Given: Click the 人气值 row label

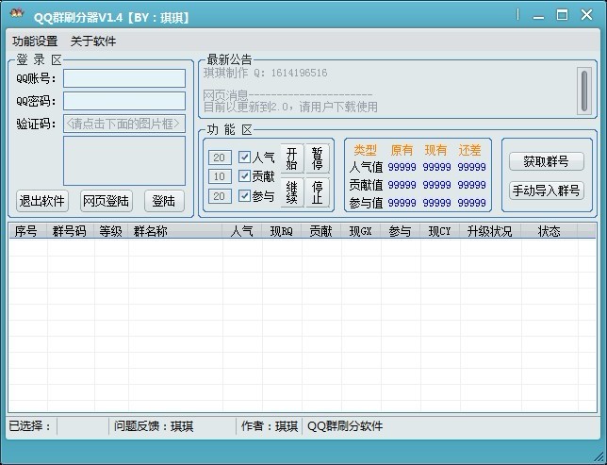Looking at the screenshot, I should pyautogui.click(x=366, y=167).
